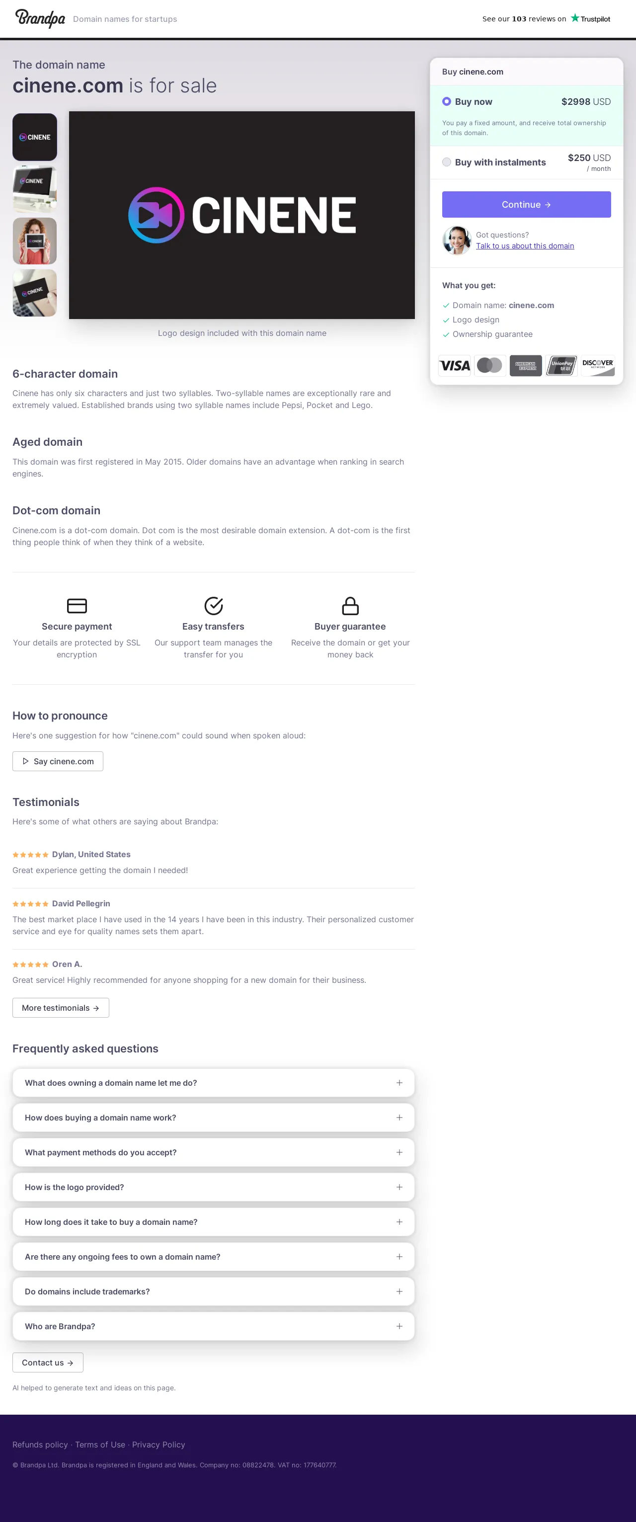
Task: Open 'Talk to us about this domain'
Action: (525, 246)
